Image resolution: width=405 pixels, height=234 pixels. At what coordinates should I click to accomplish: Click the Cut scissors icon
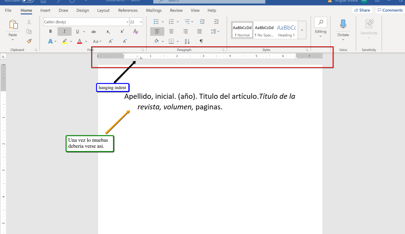click(x=29, y=22)
